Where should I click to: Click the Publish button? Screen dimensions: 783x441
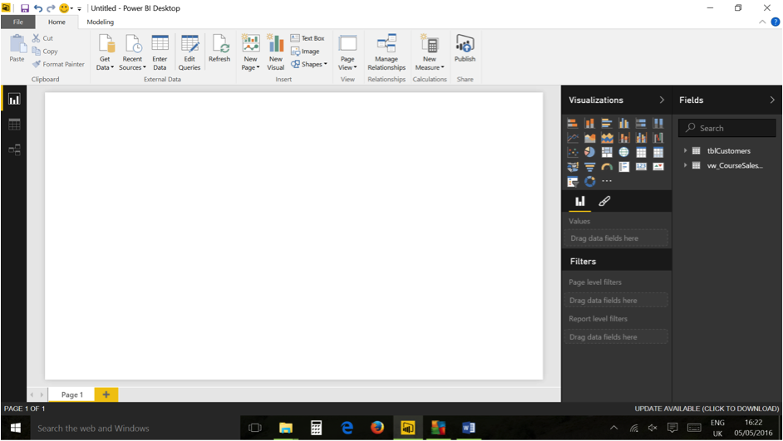coord(465,49)
